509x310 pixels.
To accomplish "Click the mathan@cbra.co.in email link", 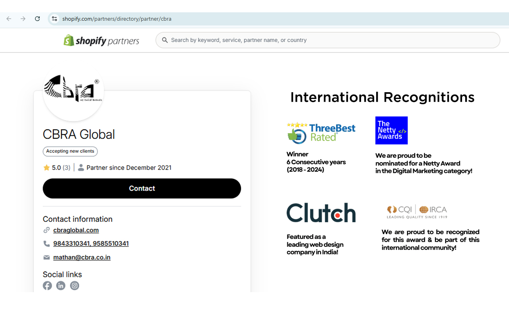I will pos(82,257).
